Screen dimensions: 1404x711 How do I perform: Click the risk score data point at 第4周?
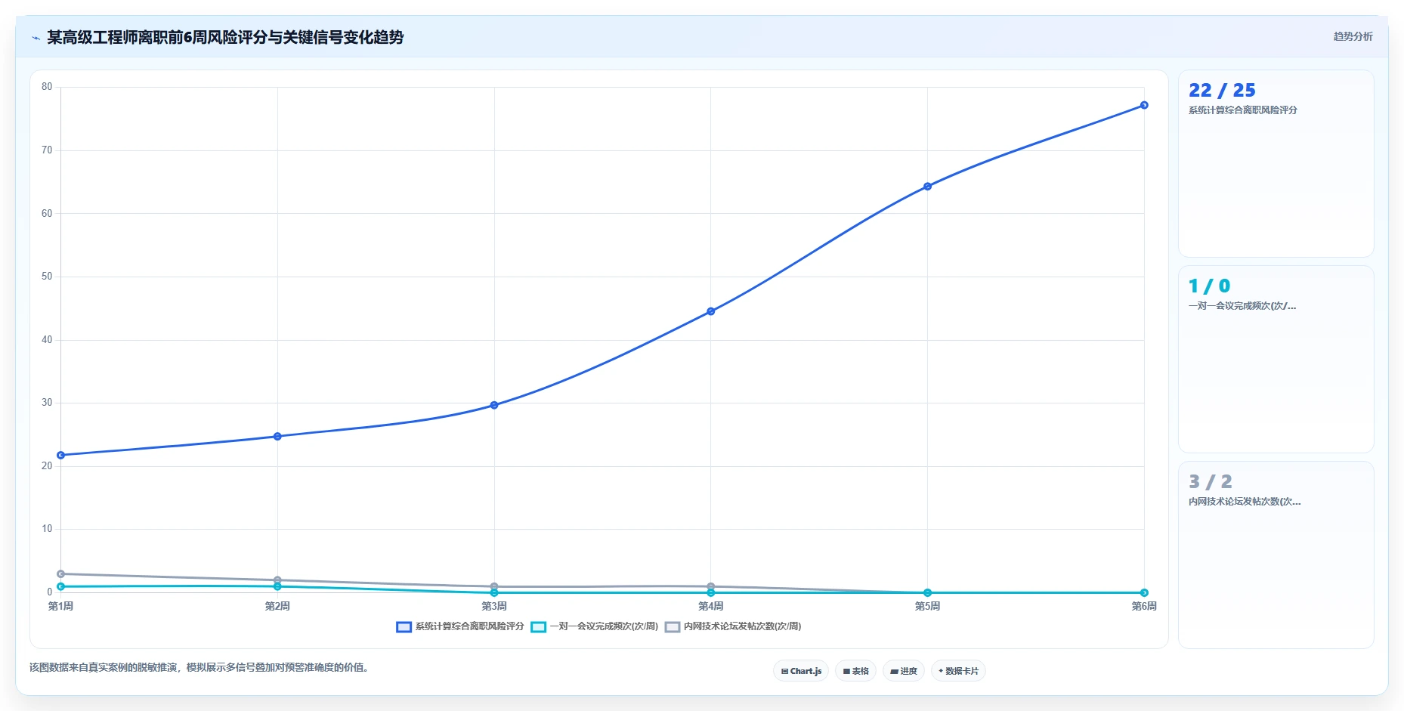coord(710,311)
